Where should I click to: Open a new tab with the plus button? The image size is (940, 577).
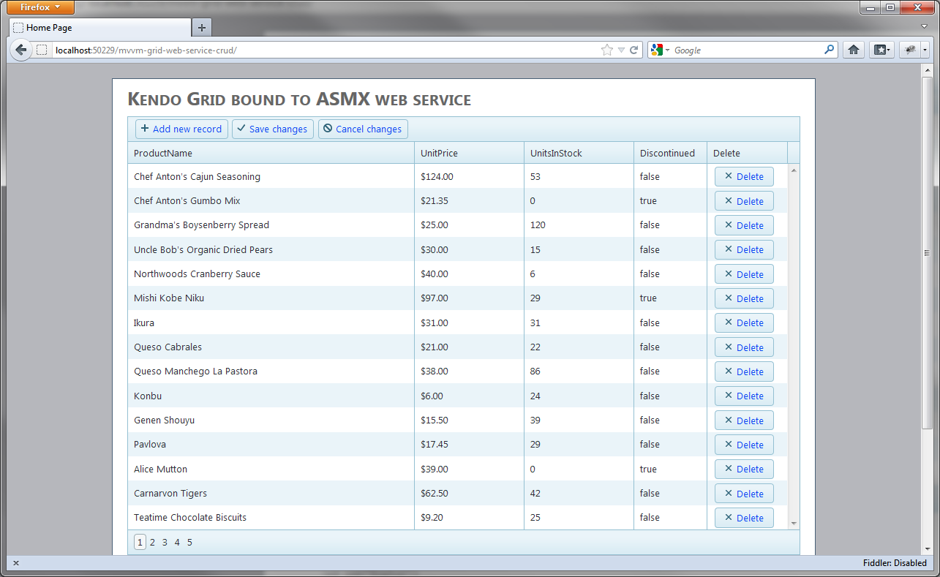click(202, 28)
